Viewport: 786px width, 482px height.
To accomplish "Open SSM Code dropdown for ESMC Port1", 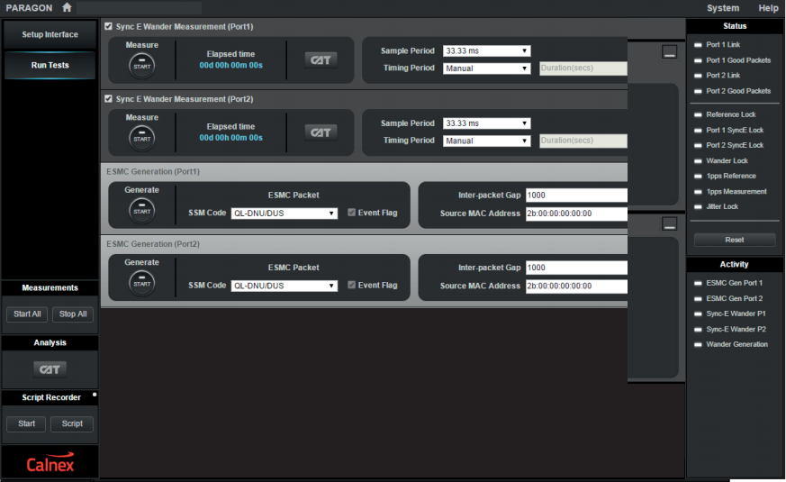I will coord(284,214).
